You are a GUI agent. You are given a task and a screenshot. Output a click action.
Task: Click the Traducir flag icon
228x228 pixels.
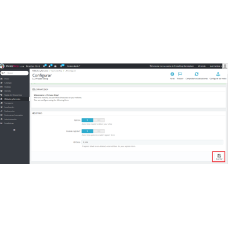coord(180,74)
